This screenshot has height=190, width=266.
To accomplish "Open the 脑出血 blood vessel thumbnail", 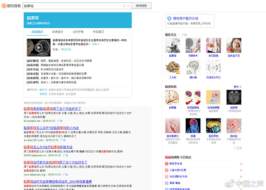I will coord(234,125).
